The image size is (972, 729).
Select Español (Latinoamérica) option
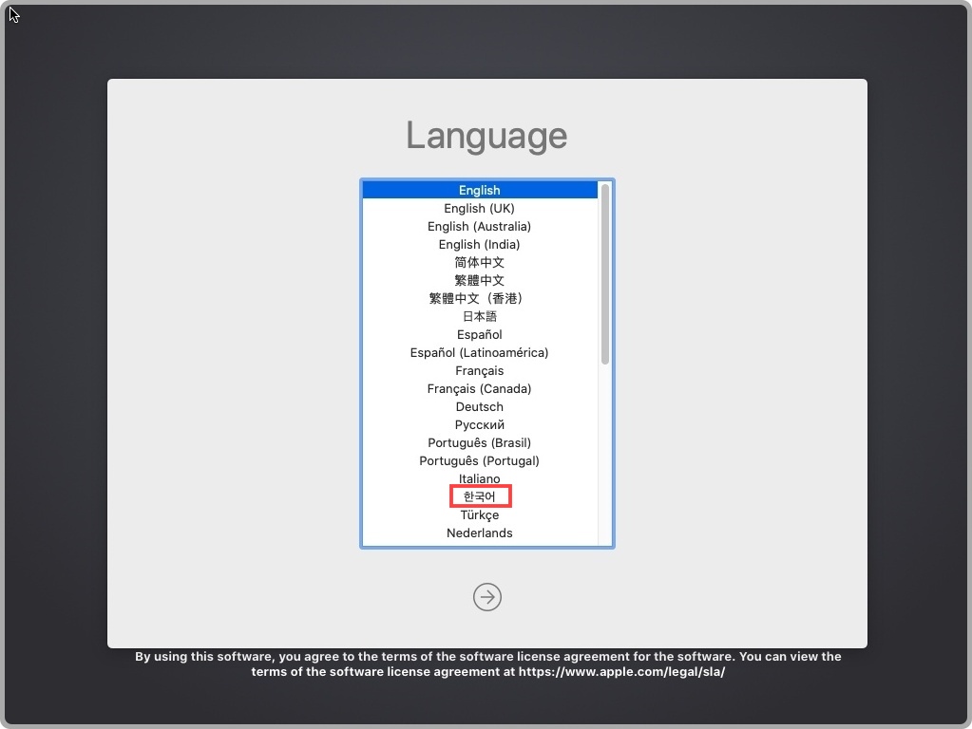(480, 352)
